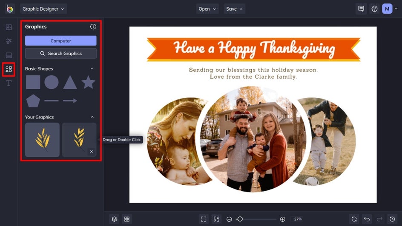Collapse the Your Graphics section
Image resolution: width=402 pixels, height=226 pixels.
(x=92, y=117)
